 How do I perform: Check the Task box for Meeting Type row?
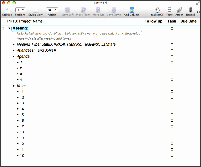point(172,44)
